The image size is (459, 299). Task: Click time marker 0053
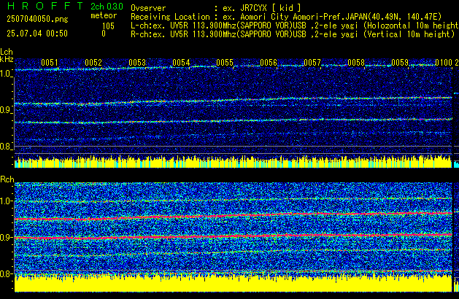(x=137, y=63)
